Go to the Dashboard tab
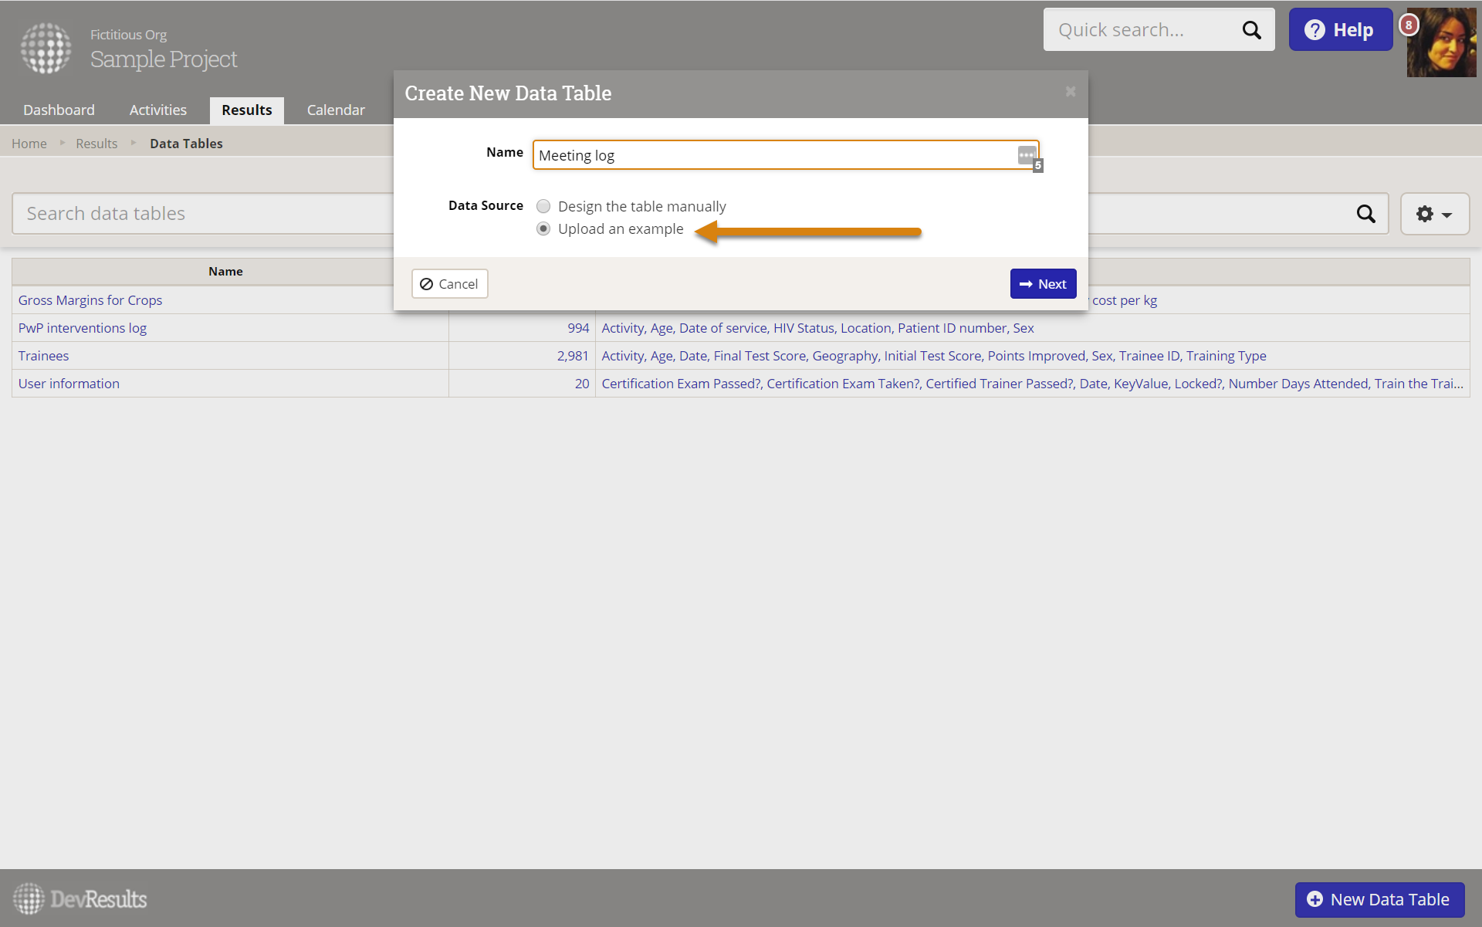The width and height of the screenshot is (1482, 927). [59, 110]
